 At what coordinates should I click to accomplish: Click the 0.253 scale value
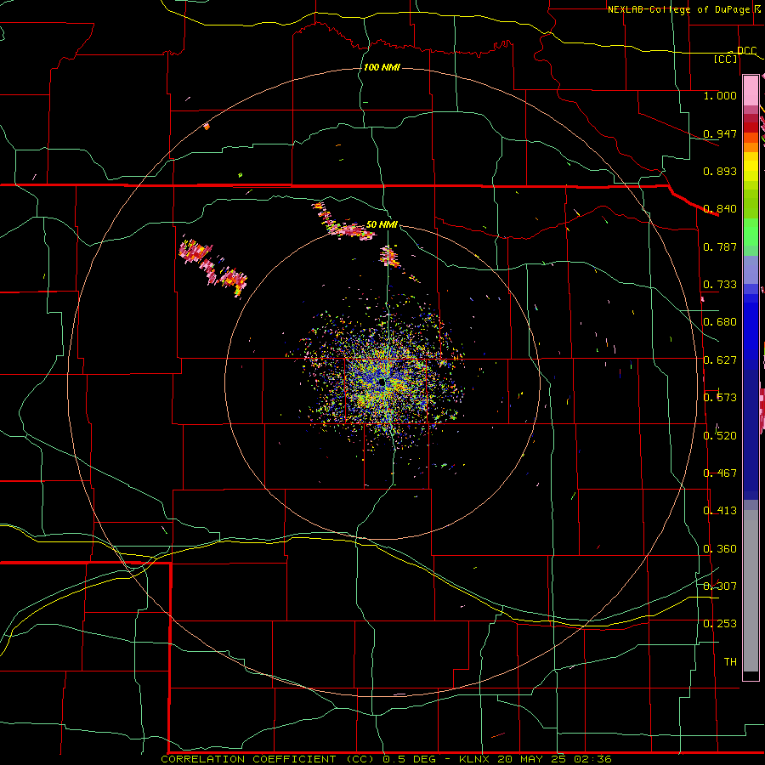720,624
